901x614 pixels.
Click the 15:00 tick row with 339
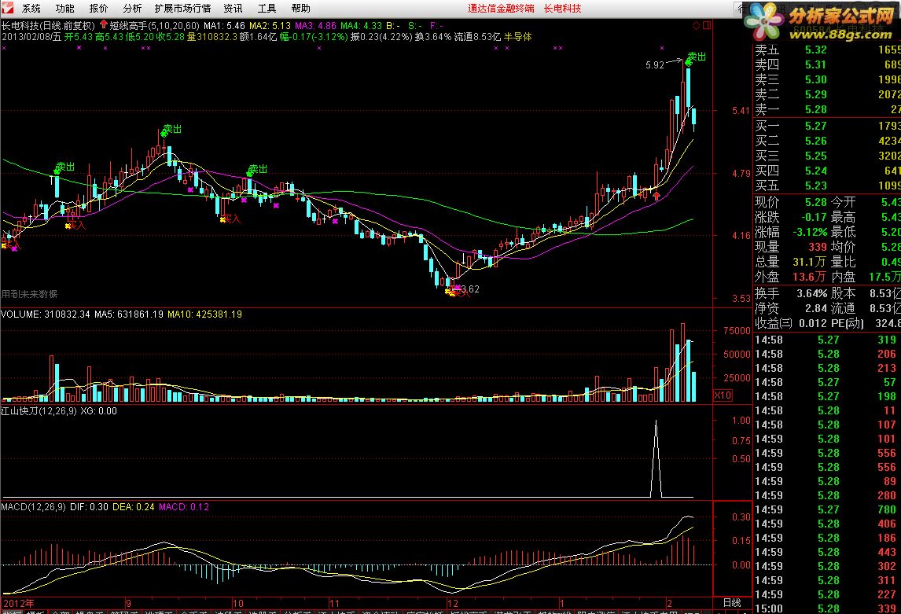(x=827, y=608)
